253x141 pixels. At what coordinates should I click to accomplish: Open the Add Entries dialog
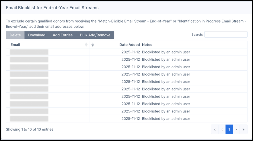tap(63, 35)
